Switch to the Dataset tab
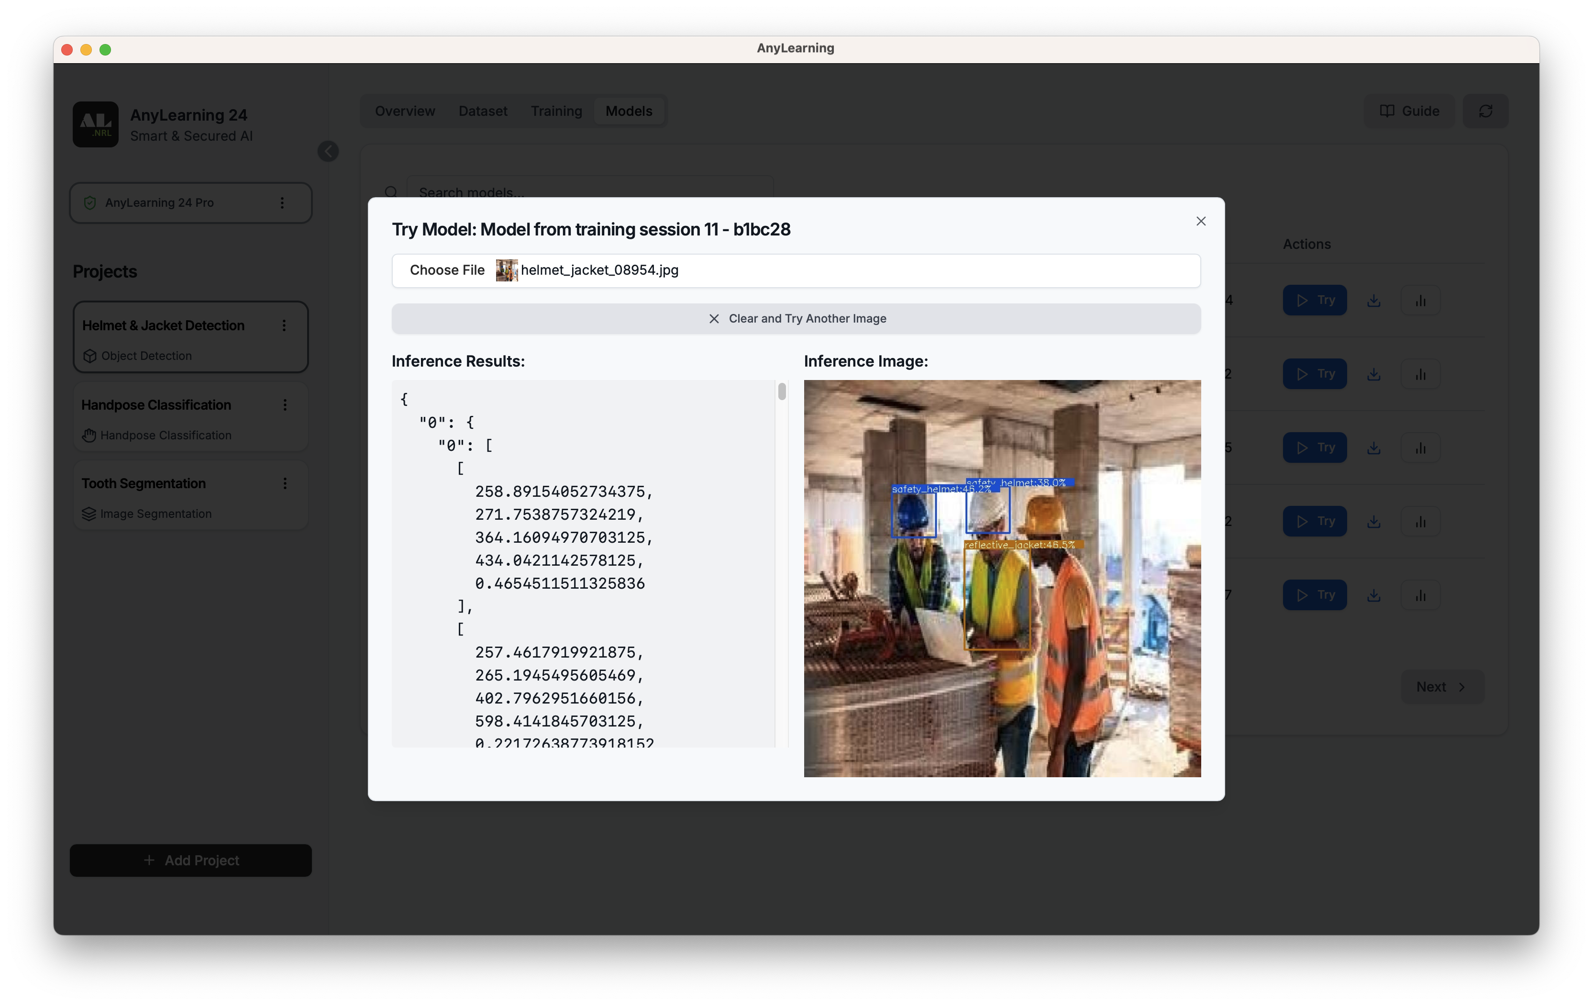This screenshot has width=1593, height=1006. (x=482, y=111)
